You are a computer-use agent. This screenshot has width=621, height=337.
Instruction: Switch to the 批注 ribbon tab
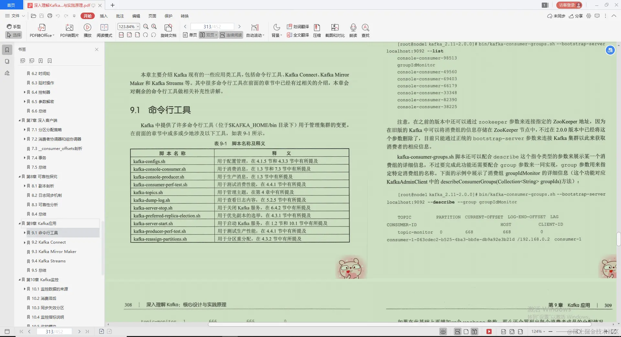120,16
